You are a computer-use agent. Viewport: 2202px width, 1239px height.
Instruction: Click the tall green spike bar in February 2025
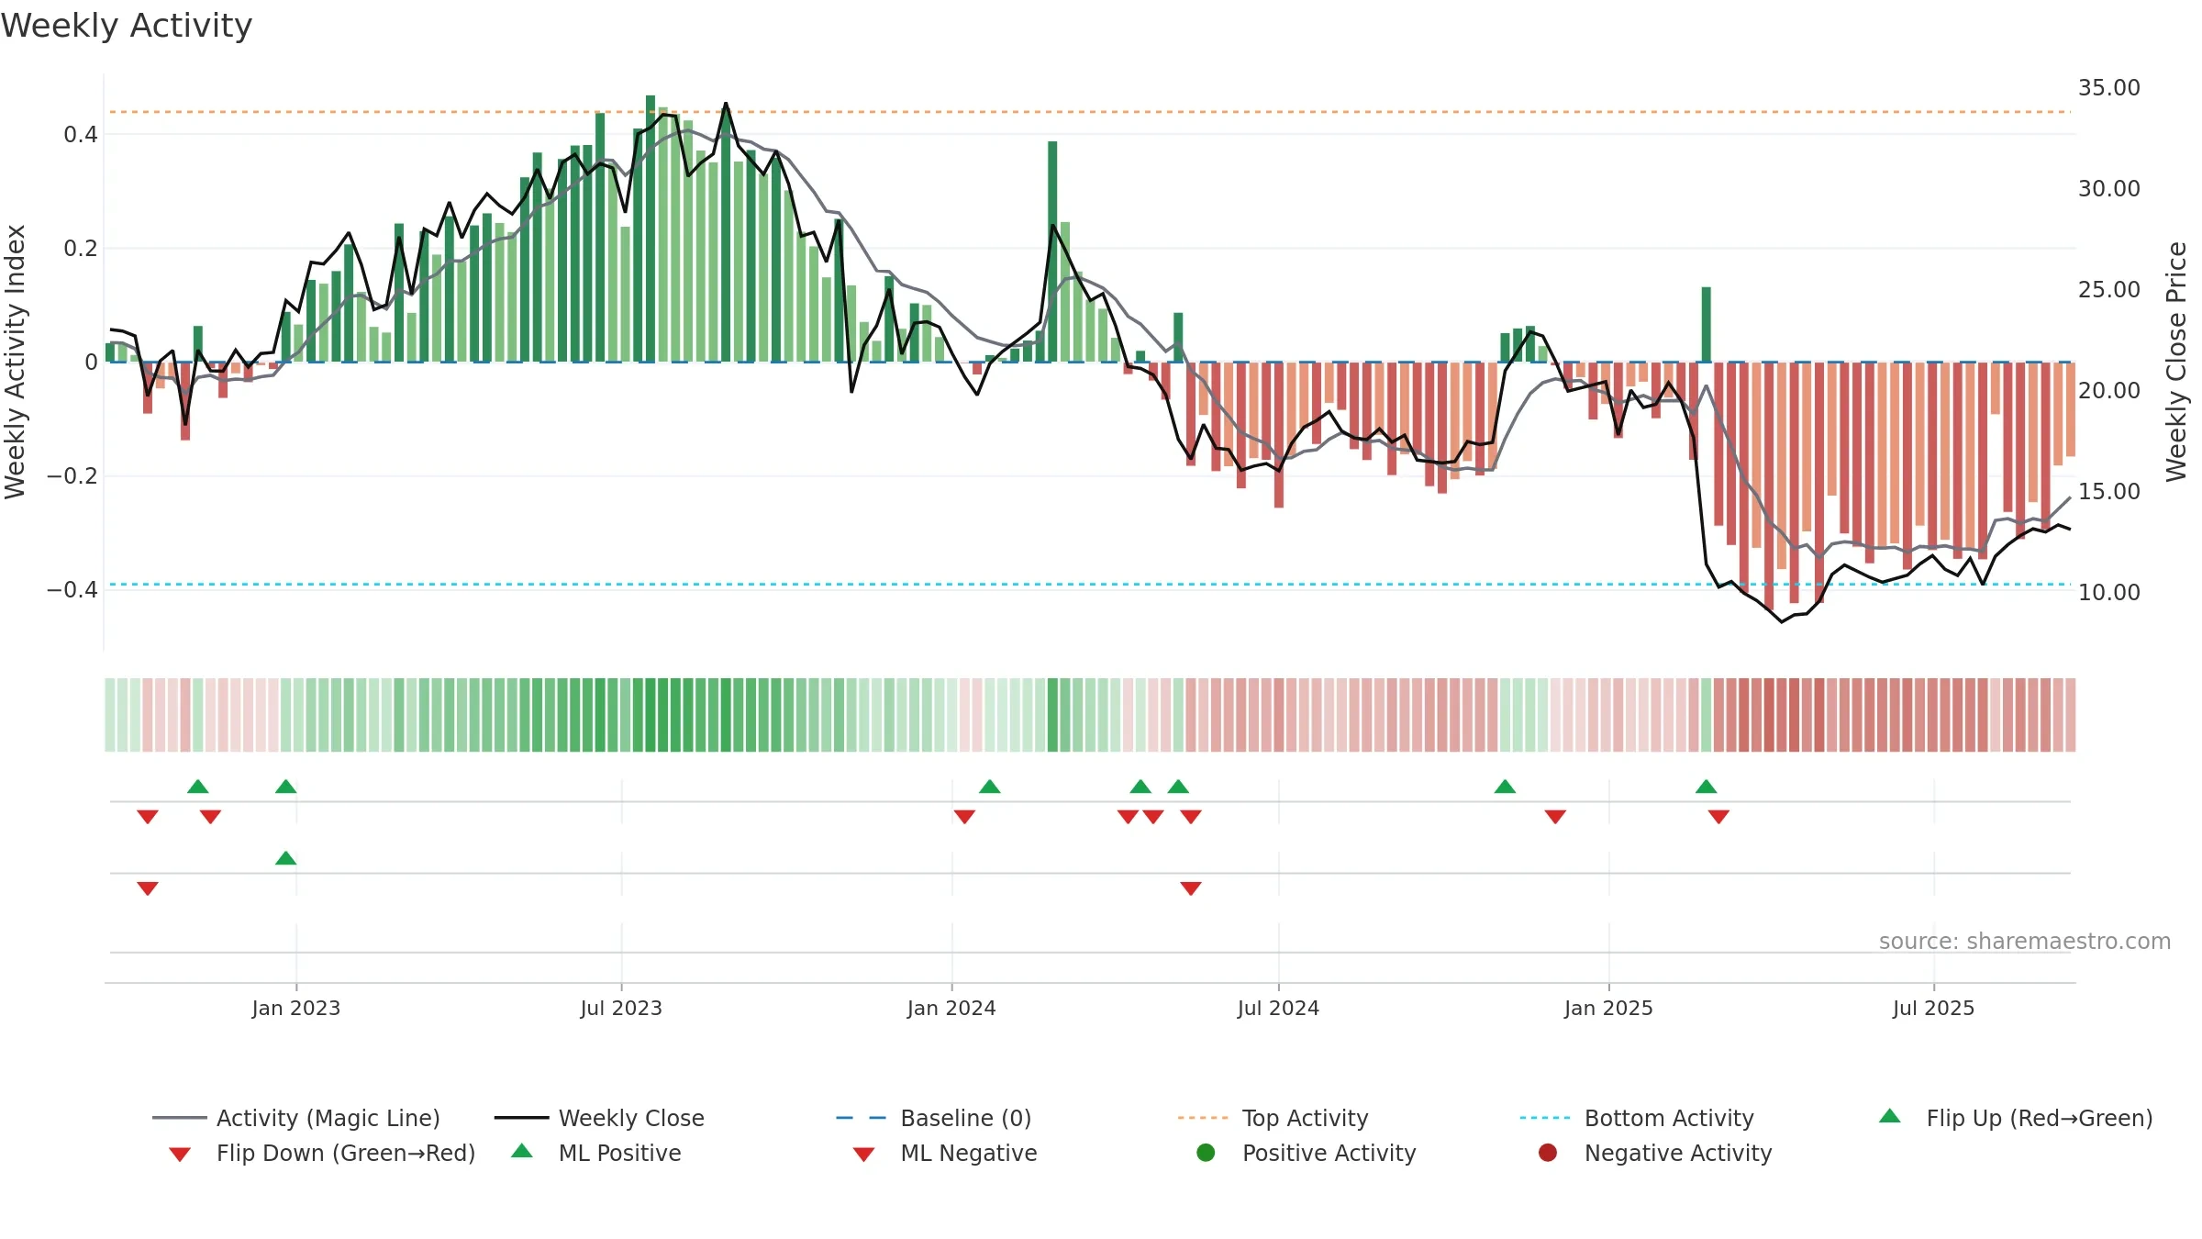pos(1706,324)
